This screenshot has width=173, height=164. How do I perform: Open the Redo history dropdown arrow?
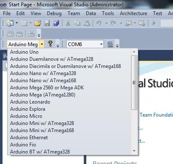pos(121,23)
